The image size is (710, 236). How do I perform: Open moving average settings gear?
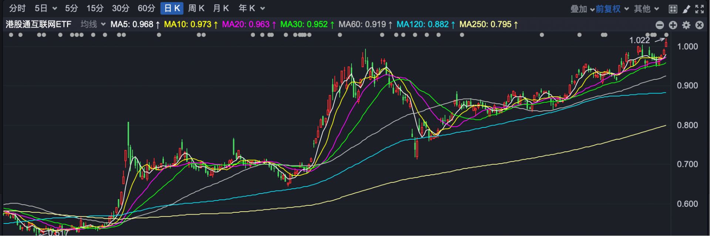pyautogui.click(x=686, y=25)
